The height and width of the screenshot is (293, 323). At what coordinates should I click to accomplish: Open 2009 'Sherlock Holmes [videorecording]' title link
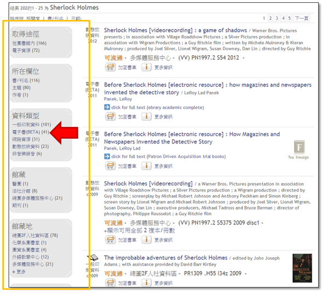click(148, 184)
